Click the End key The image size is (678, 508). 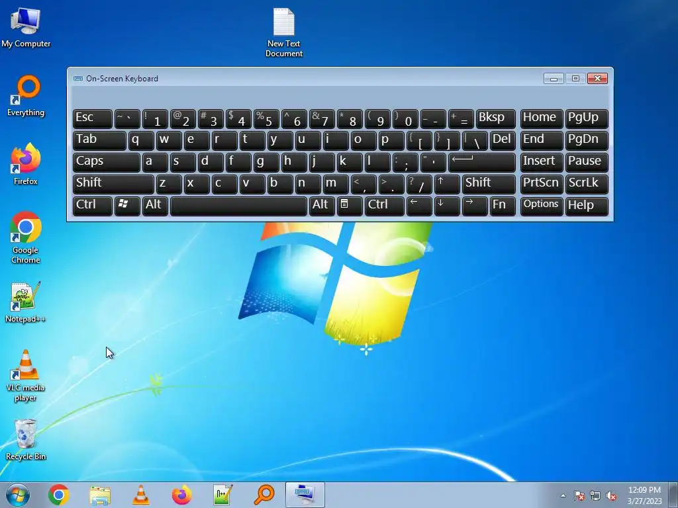tap(542, 140)
